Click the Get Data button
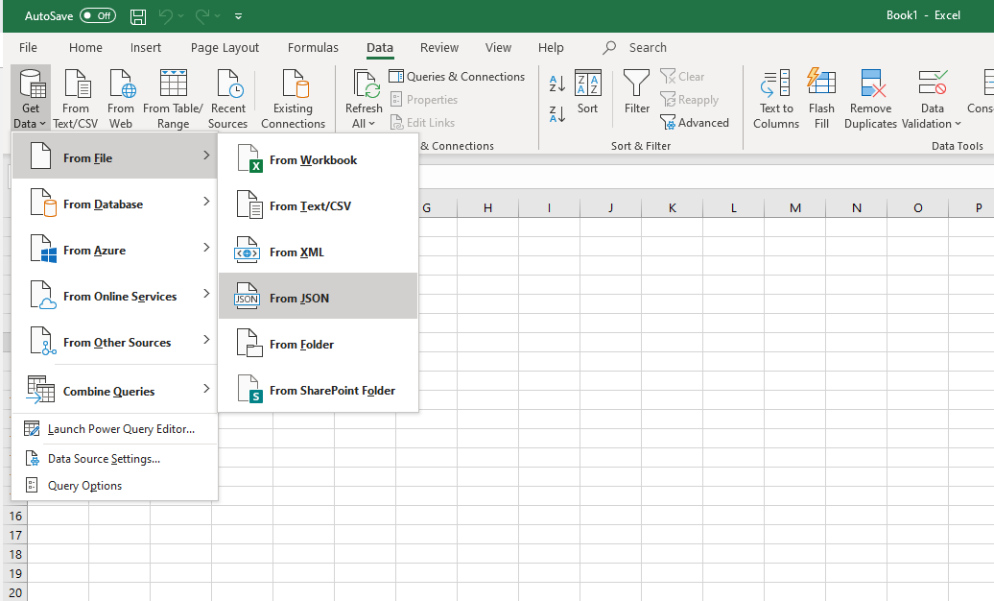The image size is (994, 601). 30,98
